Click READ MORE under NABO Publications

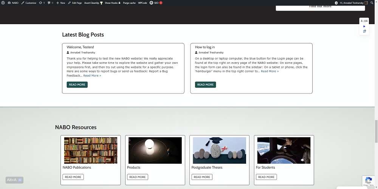[x=73, y=177]
